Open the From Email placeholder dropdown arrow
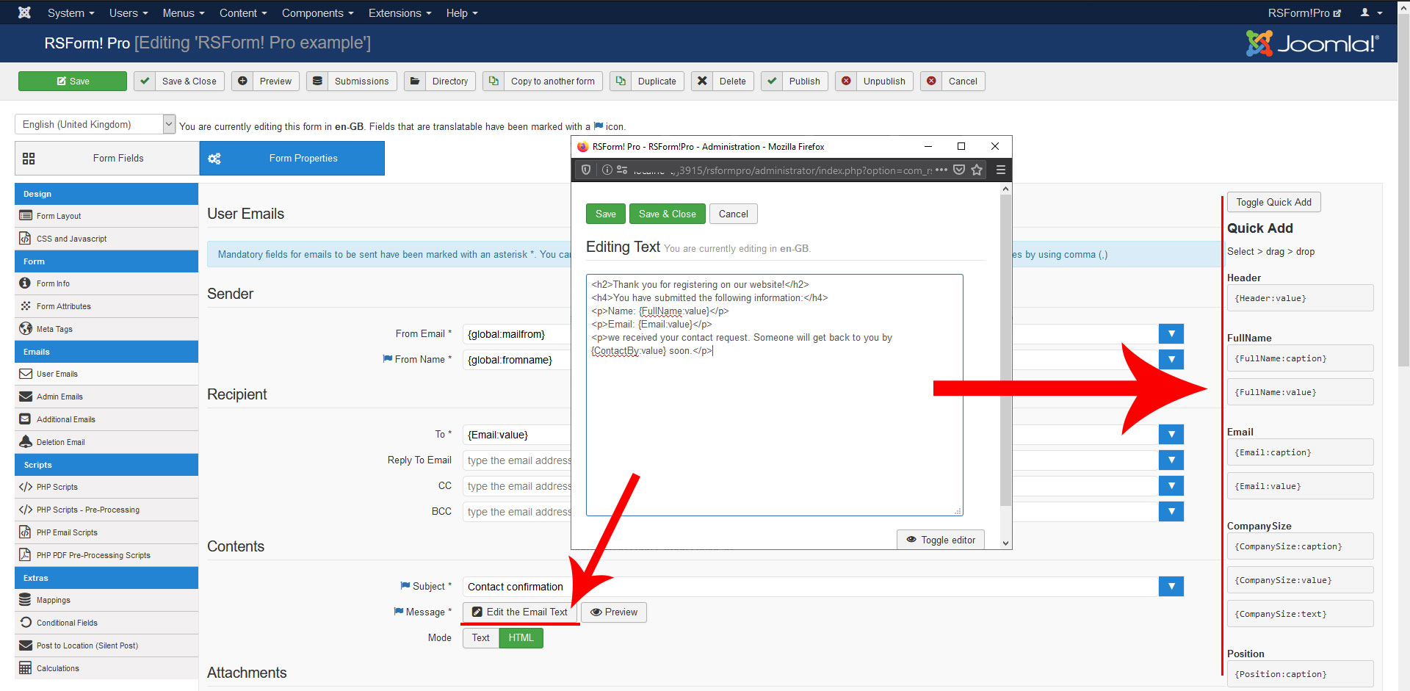The height and width of the screenshot is (691, 1410). 1171,334
